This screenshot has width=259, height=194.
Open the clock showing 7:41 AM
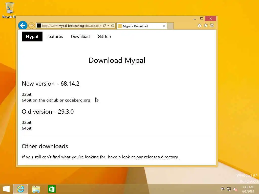point(248,189)
